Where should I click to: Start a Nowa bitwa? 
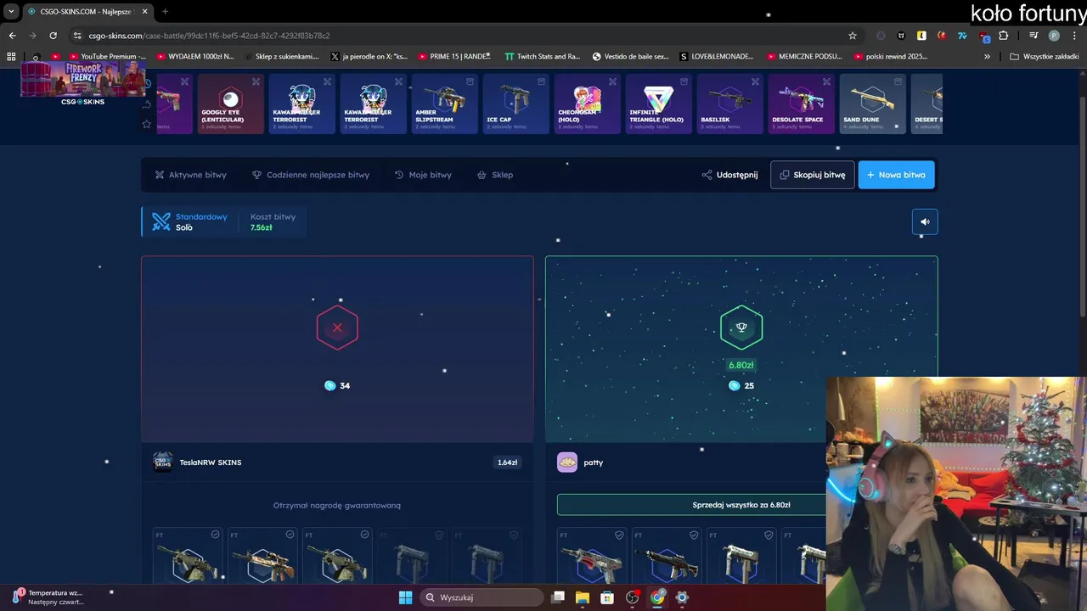pos(897,175)
